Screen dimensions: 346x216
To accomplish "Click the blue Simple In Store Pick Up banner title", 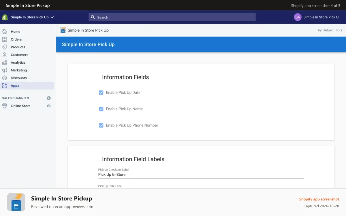I will click(88, 44).
